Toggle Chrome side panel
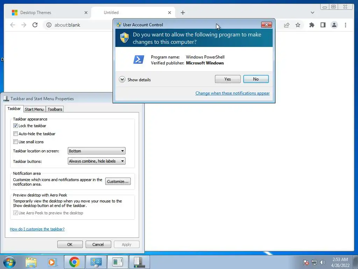The width and height of the screenshot is (358, 269). point(323,25)
